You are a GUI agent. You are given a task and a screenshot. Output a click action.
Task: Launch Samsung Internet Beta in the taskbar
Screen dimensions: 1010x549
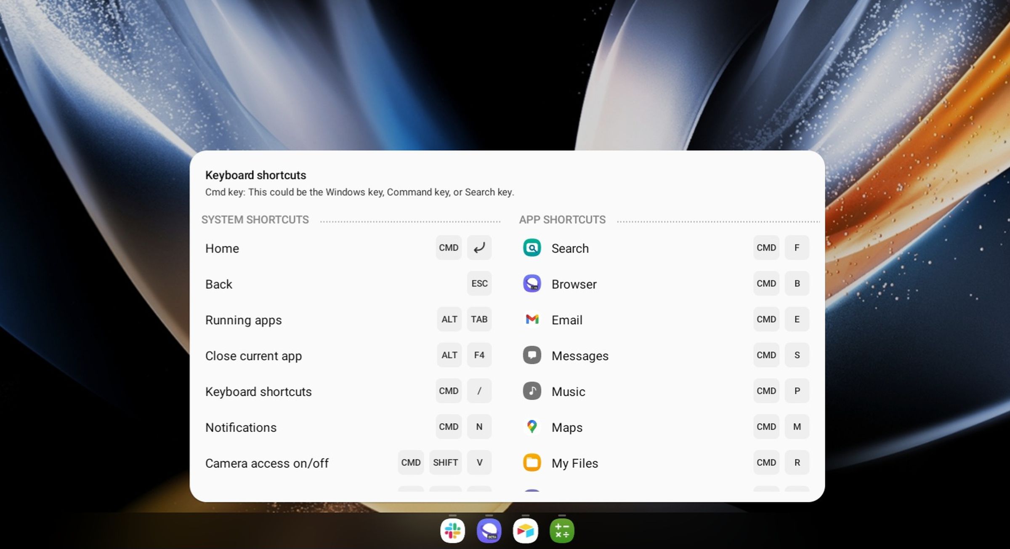click(x=489, y=530)
